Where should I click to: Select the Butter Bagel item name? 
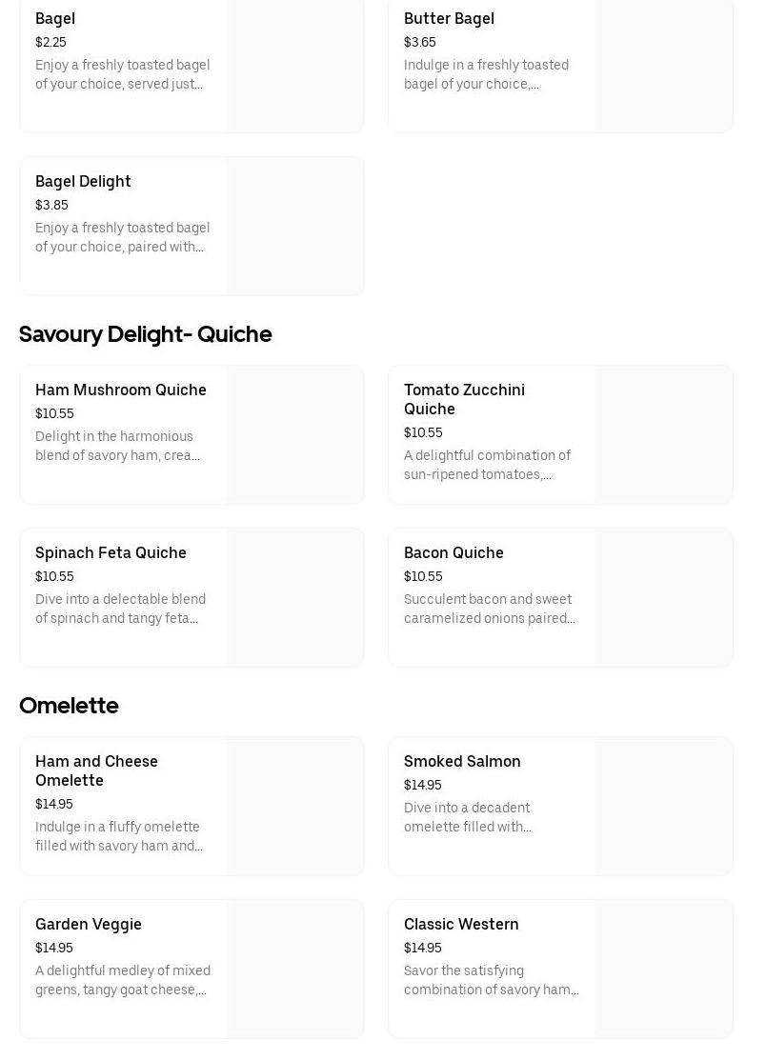pos(449,18)
